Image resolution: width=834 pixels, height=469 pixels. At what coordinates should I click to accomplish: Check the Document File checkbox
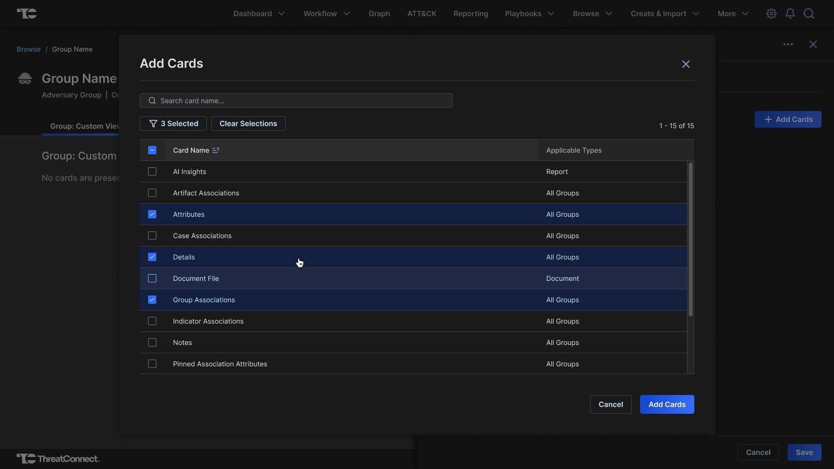point(152,278)
